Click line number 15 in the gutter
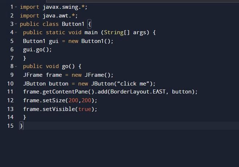Viewport: 239px width, 167px height. 10,126
